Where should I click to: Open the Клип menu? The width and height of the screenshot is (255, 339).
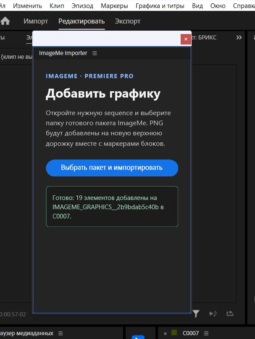tap(57, 5)
